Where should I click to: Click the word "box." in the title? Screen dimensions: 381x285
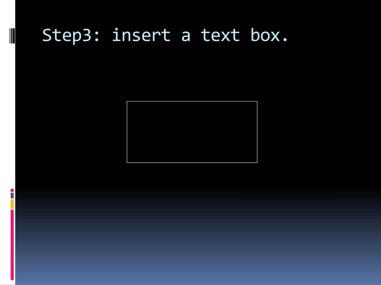click(x=269, y=35)
